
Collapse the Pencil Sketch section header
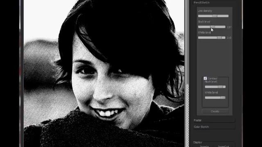pos(214,2)
